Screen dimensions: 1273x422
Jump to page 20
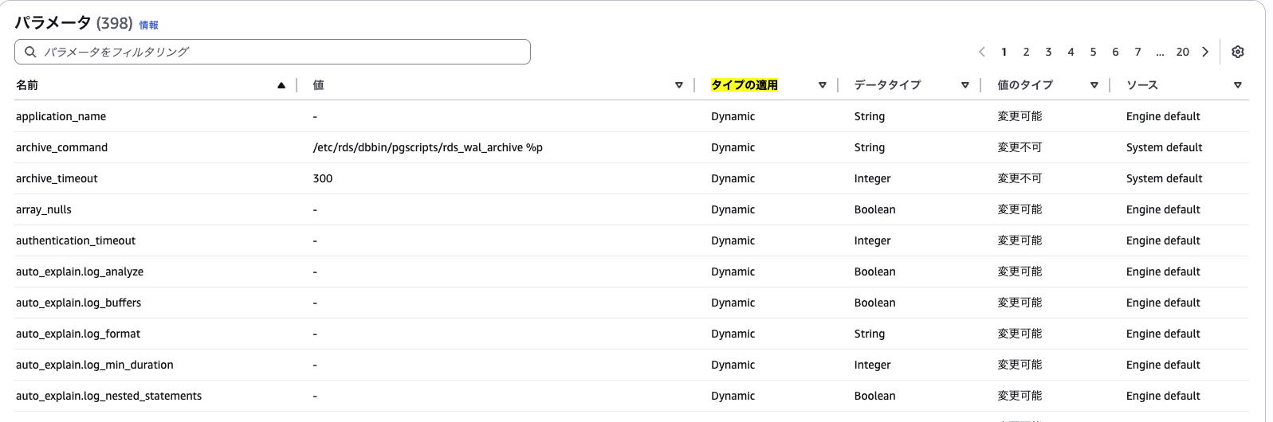click(x=1182, y=52)
